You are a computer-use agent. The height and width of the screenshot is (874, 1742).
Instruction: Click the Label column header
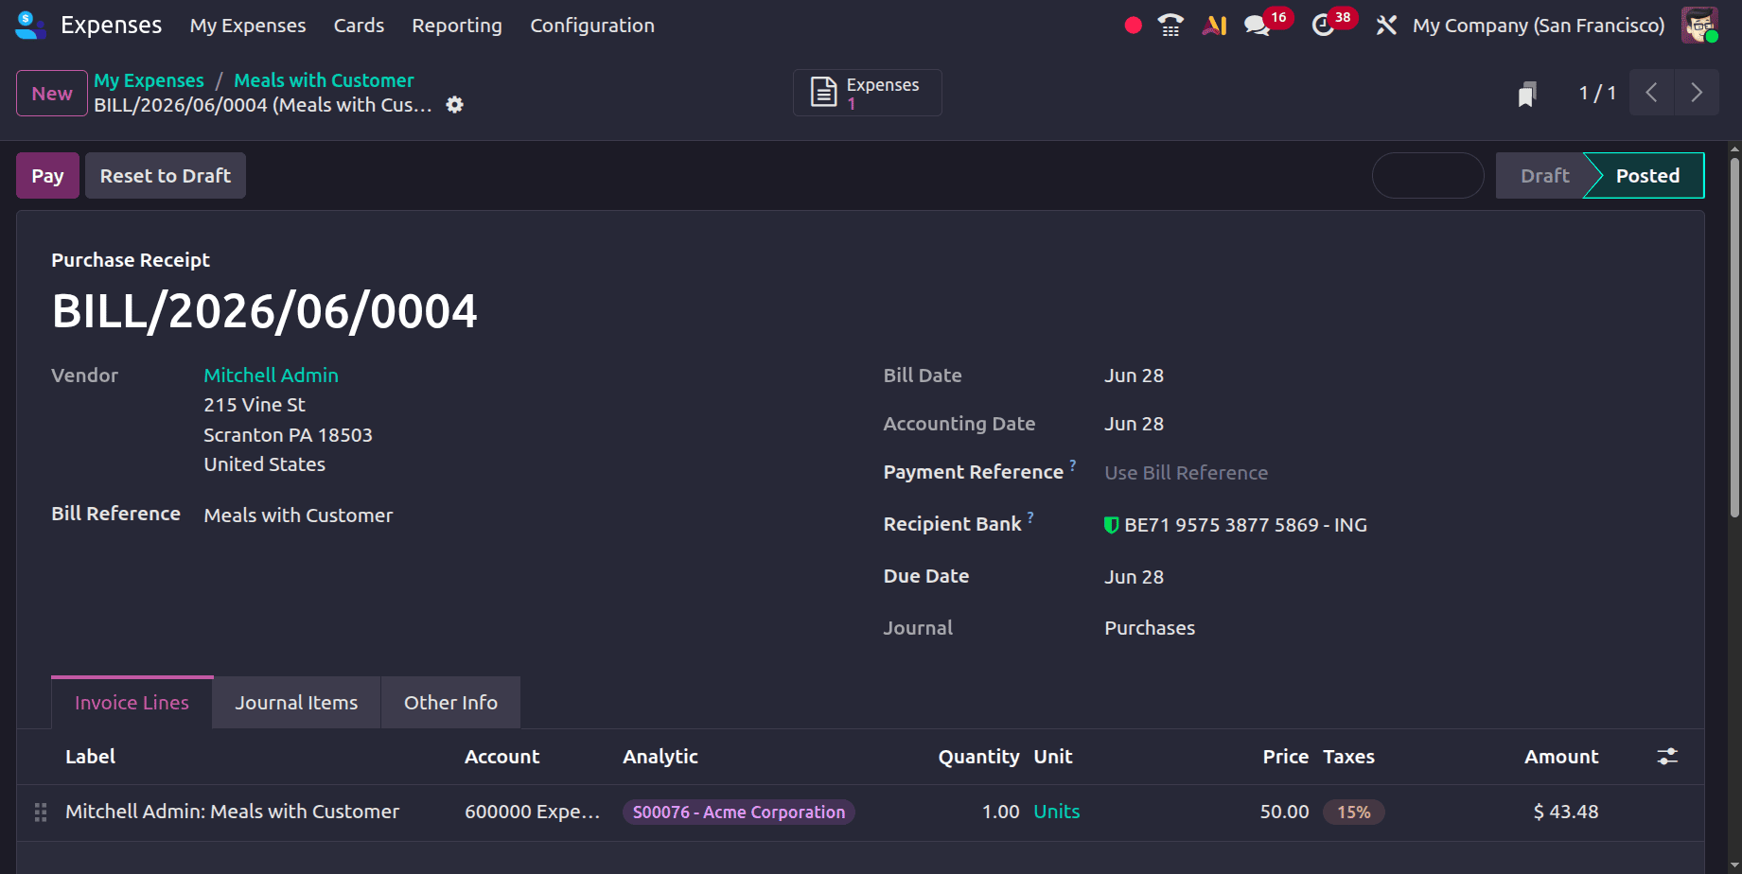click(x=90, y=757)
